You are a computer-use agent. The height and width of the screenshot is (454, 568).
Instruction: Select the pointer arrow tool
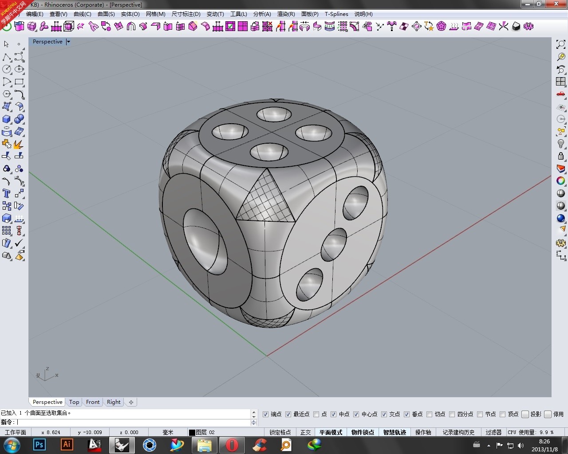[6, 44]
